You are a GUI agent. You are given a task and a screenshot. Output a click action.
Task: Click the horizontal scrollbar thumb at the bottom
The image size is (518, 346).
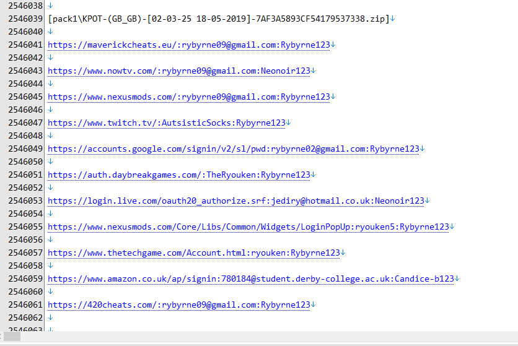pos(12,337)
